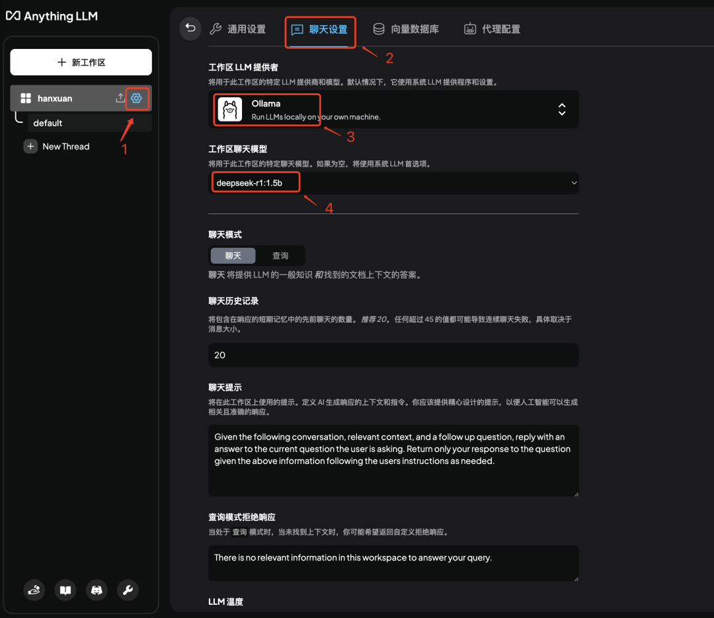The height and width of the screenshot is (618, 714).
Task: Open hanxuan workspace settings gear
Action: (x=136, y=98)
